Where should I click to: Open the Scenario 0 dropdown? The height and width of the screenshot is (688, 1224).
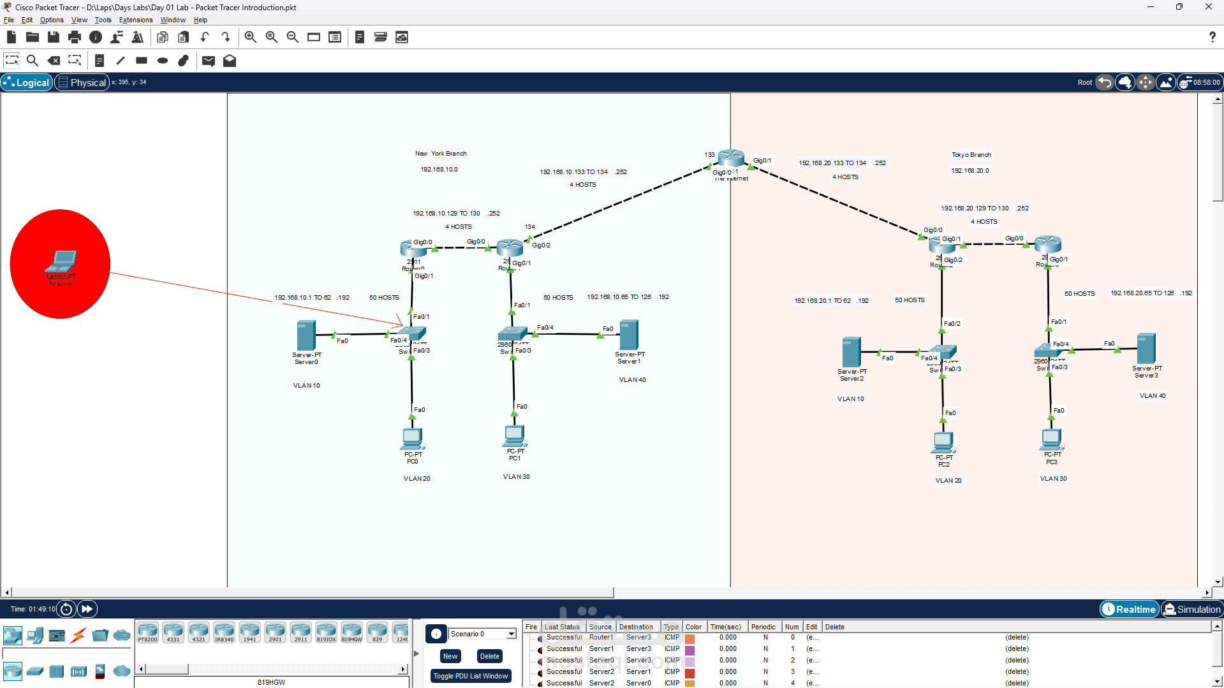pos(510,633)
